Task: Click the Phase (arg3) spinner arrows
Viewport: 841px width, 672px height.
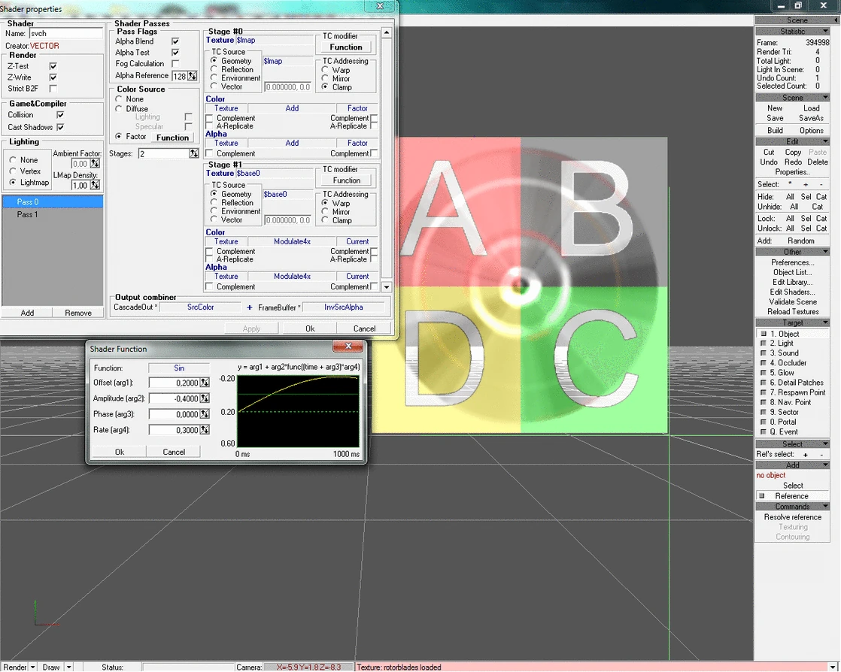Action: coord(205,414)
